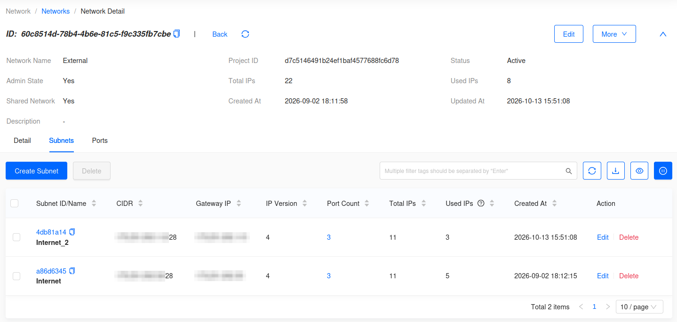Click Create Subnet button
Viewport: 677px width, 322px height.
click(37, 171)
